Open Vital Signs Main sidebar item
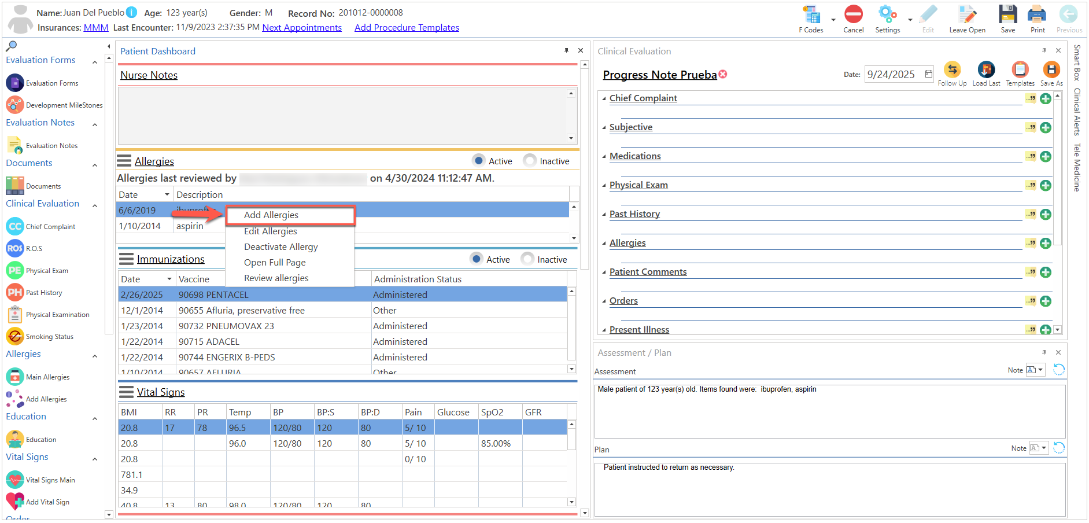Screen dimensions: 1089x523 [41, 480]
